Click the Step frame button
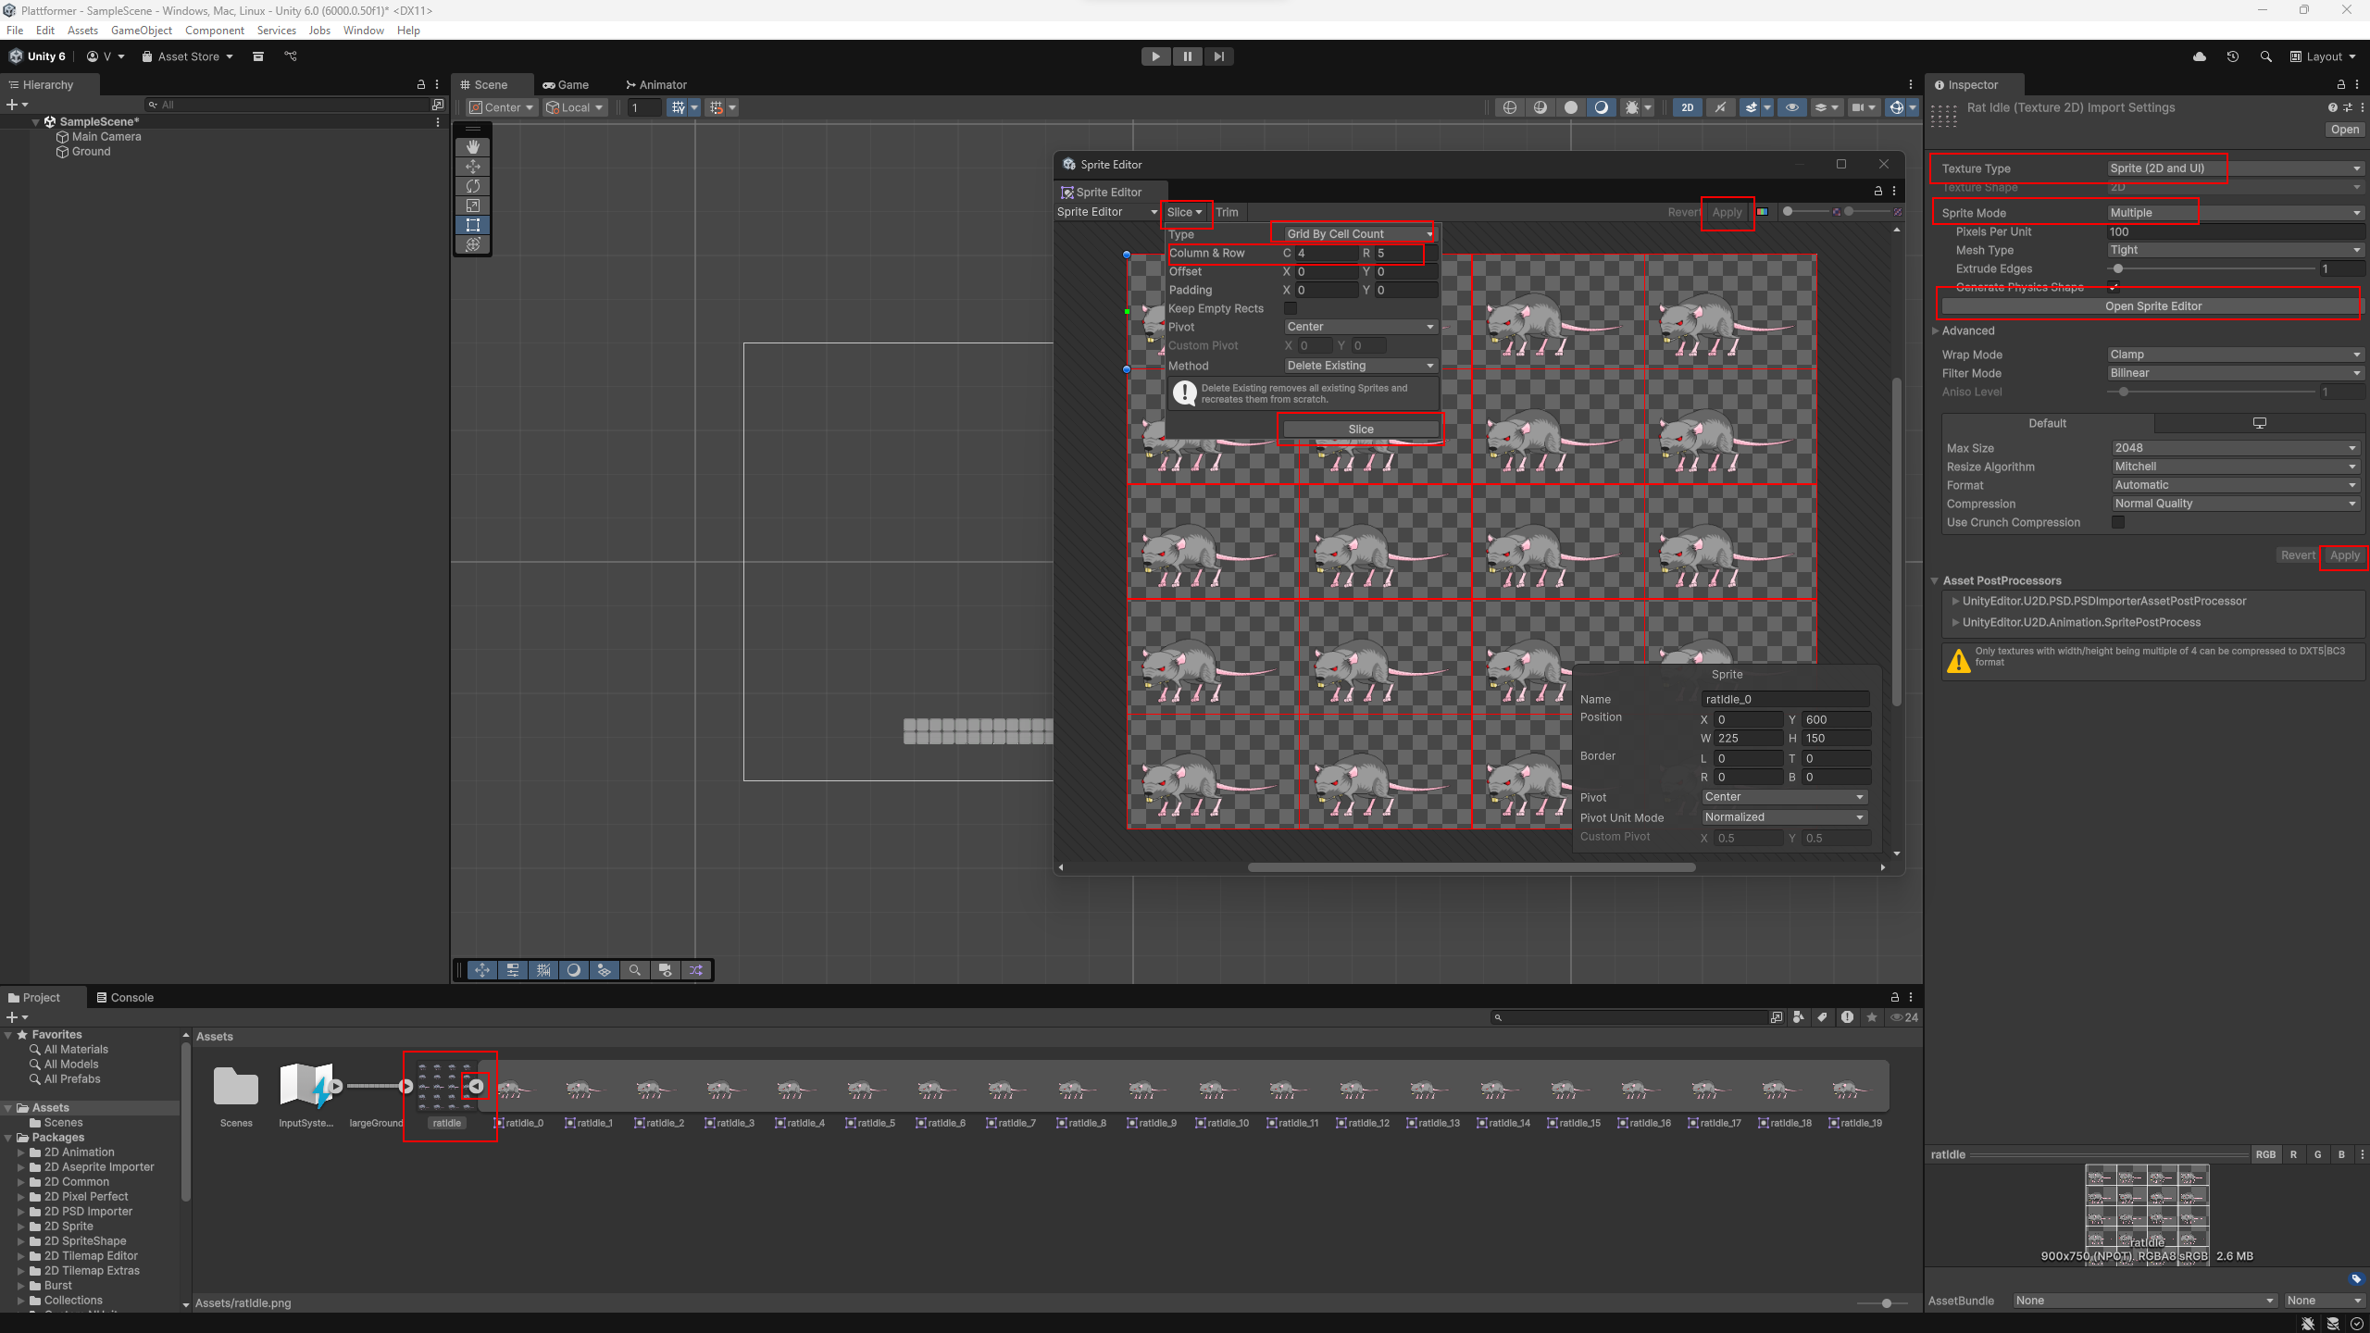Image resolution: width=2370 pixels, height=1333 pixels. click(1218, 56)
